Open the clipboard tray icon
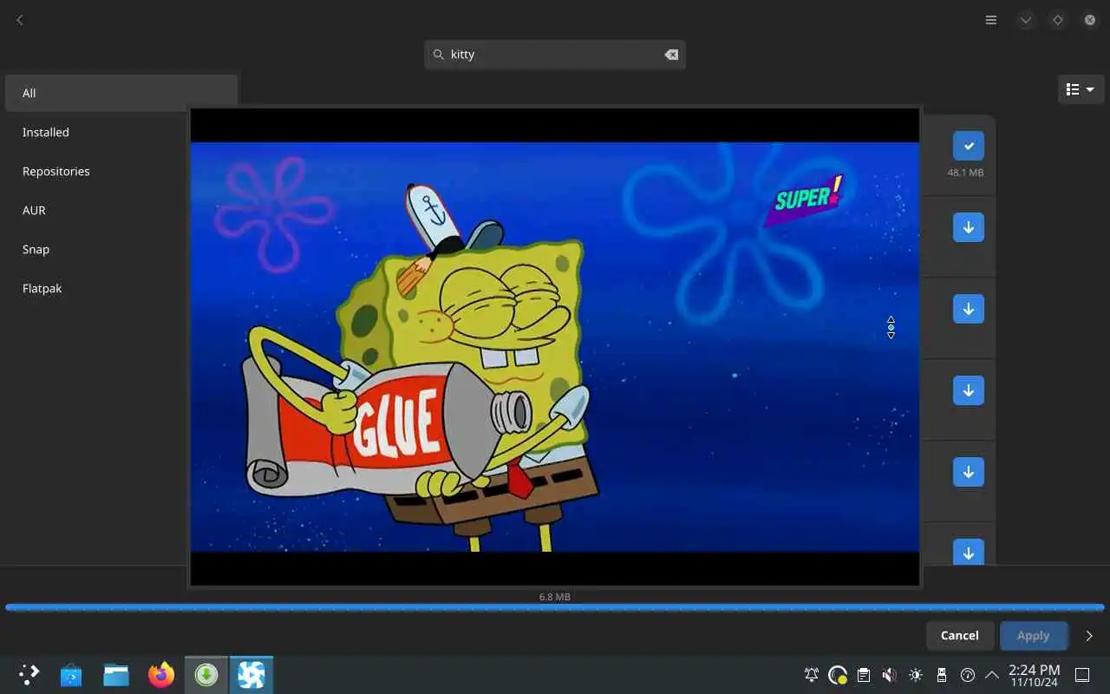Viewport: 1110px width, 694px height. tap(864, 675)
